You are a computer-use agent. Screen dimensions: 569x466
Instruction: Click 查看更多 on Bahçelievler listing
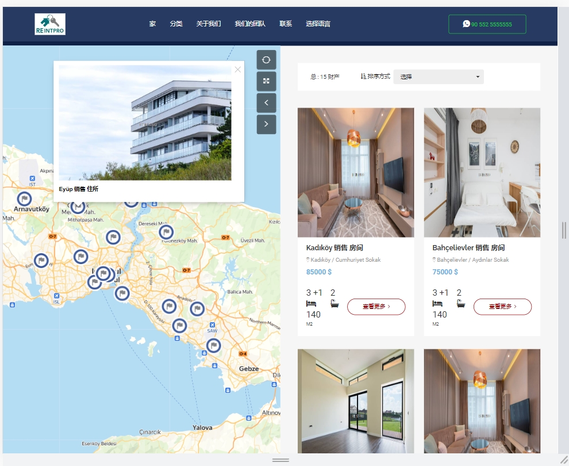pyautogui.click(x=502, y=307)
